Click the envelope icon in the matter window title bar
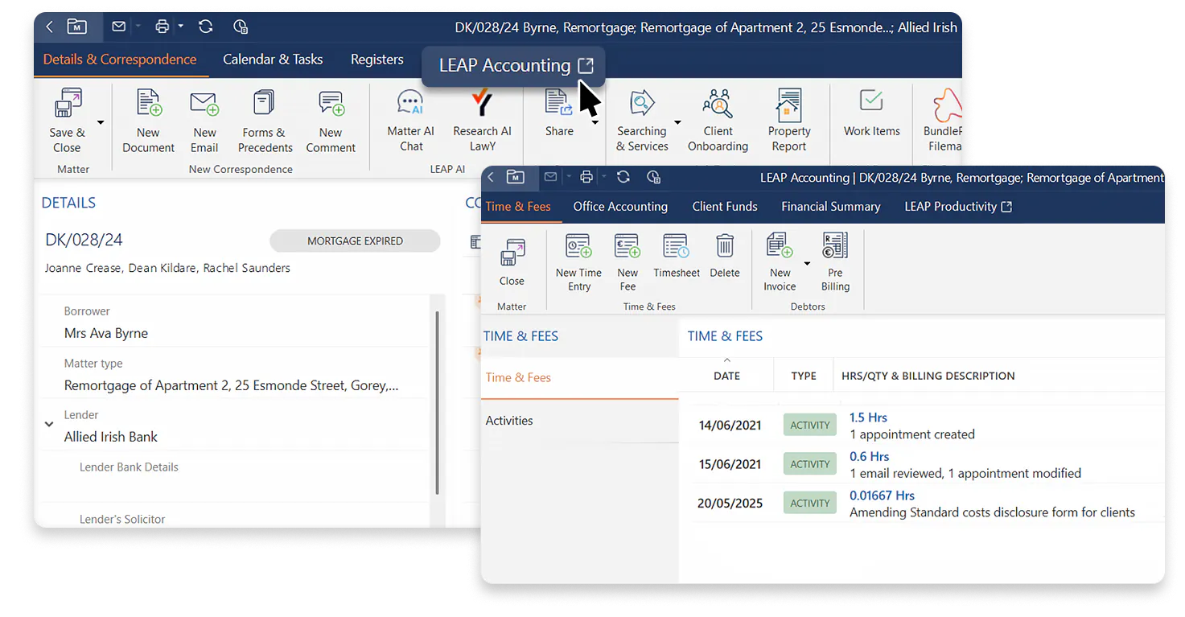The width and height of the screenshot is (1185, 617). 118,27
